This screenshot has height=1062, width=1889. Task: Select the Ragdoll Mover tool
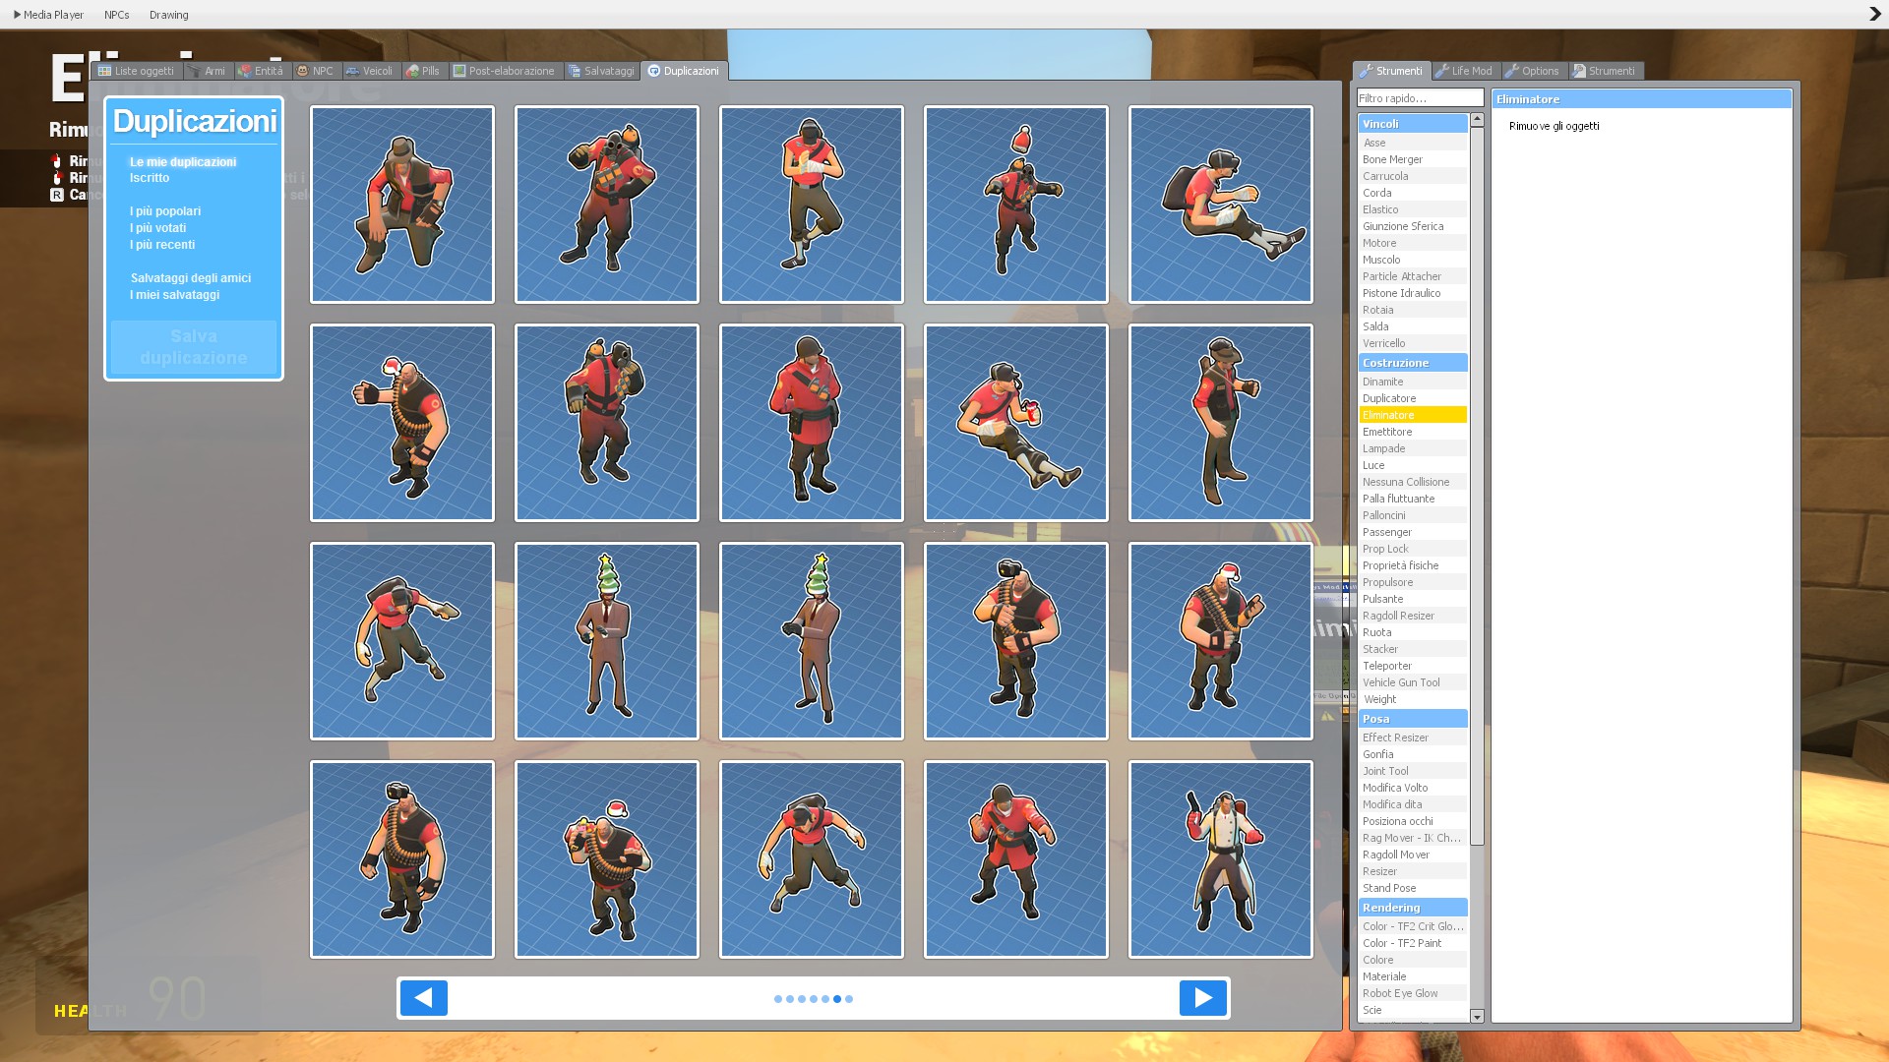(1395, 855)
